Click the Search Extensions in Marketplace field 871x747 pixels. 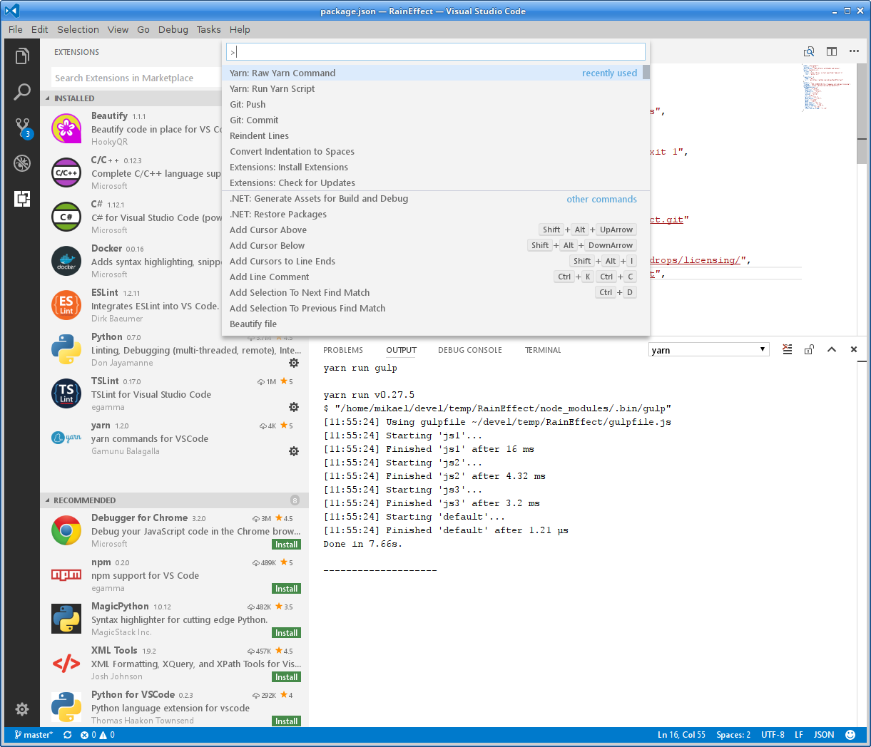(x=136, y=78)
